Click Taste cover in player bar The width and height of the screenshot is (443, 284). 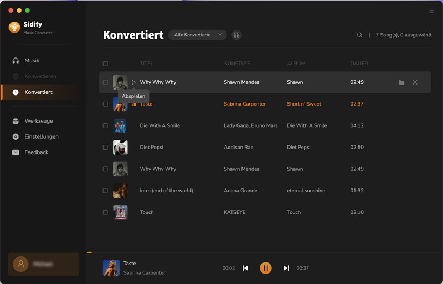111,268
